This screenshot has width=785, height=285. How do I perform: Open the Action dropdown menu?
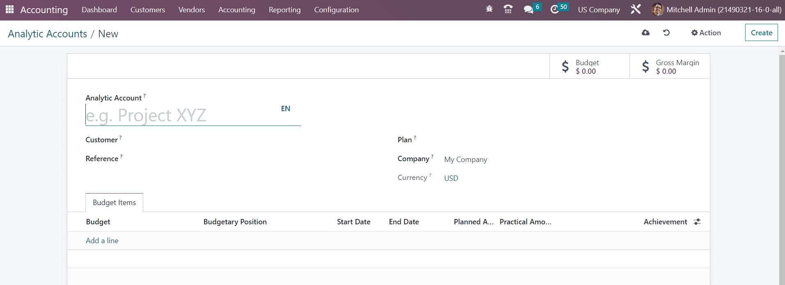706,33
